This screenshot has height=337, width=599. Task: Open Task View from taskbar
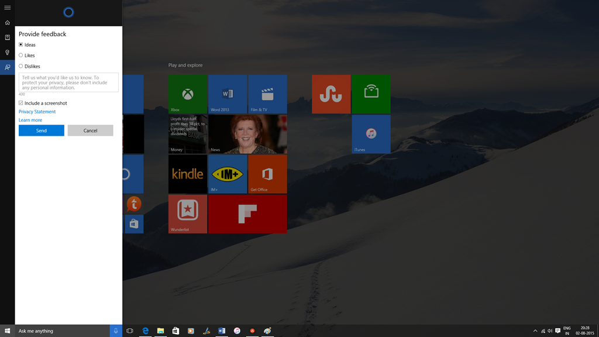tap(130, 331)
